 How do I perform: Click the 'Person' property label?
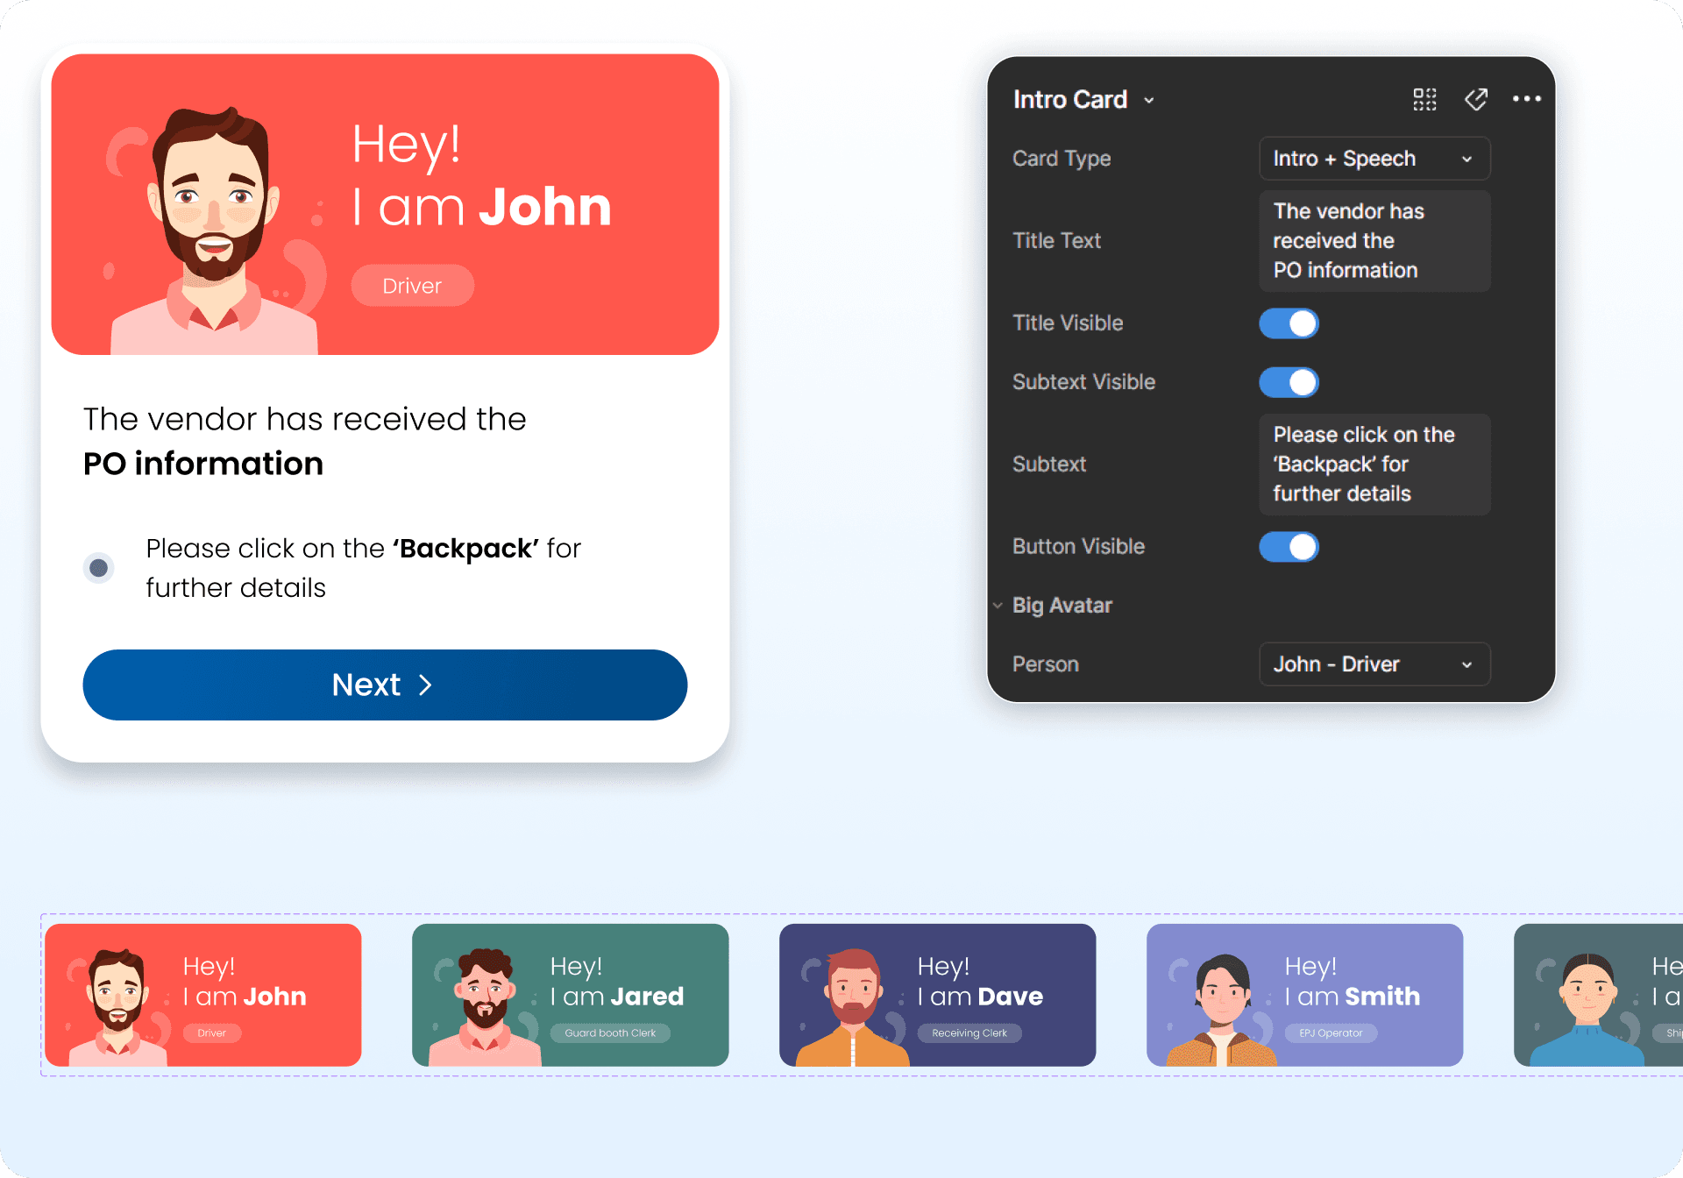1046,664
